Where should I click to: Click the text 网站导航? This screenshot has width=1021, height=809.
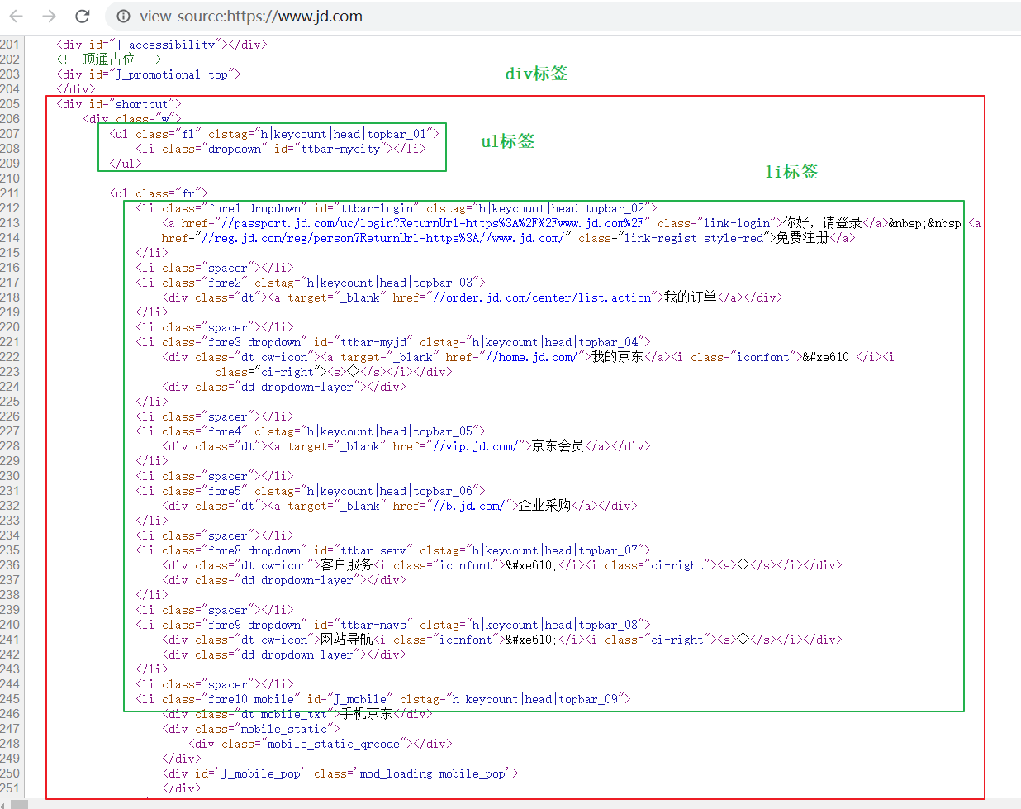pos(346,640)
